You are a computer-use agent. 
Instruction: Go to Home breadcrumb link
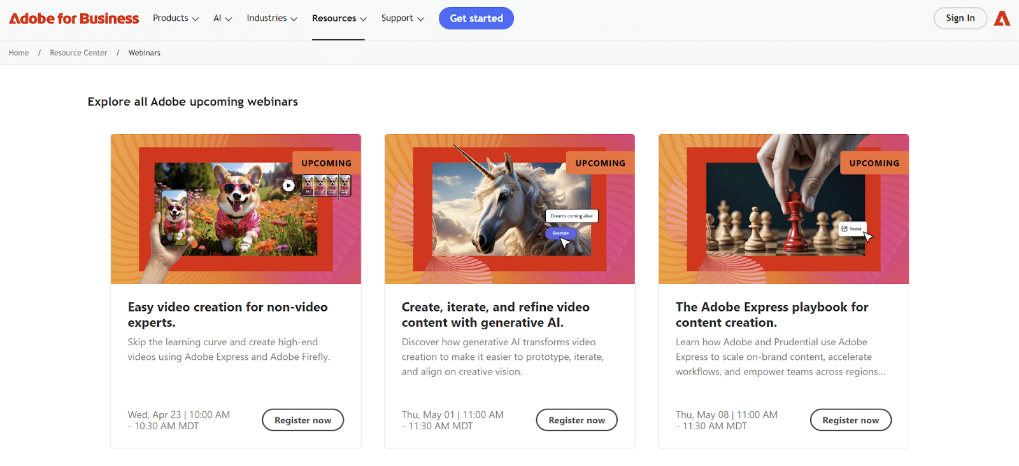pyautogui.click(x=18, y=53)
